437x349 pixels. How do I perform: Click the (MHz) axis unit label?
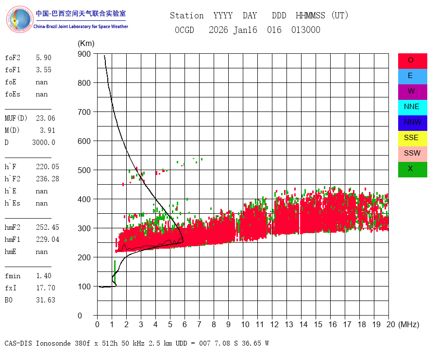409,324
